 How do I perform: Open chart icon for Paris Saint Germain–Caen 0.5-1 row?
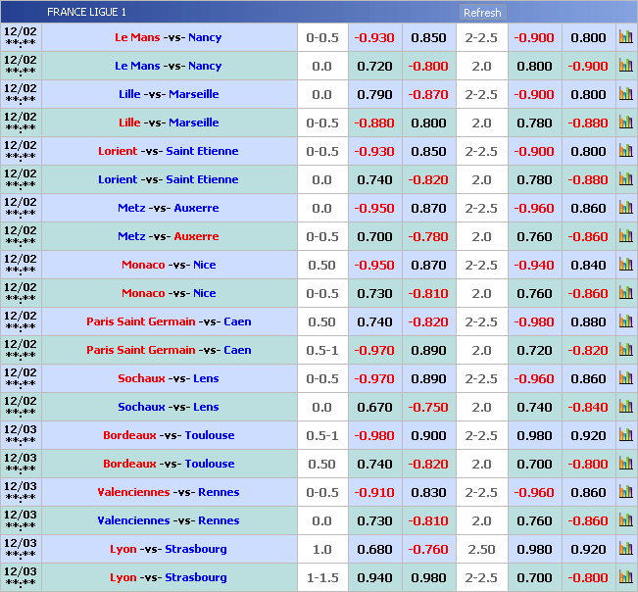coord(625,350)
